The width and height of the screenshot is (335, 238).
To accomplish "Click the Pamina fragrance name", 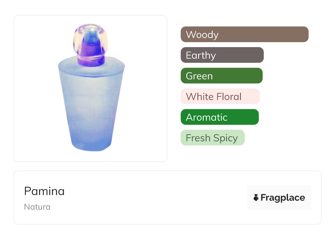I will point(44,191).
